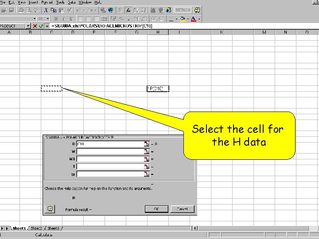
Task: Click the W argument input field
Action: pos(110,151)
